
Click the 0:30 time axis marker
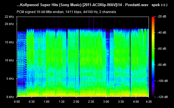tap(32, 102)
